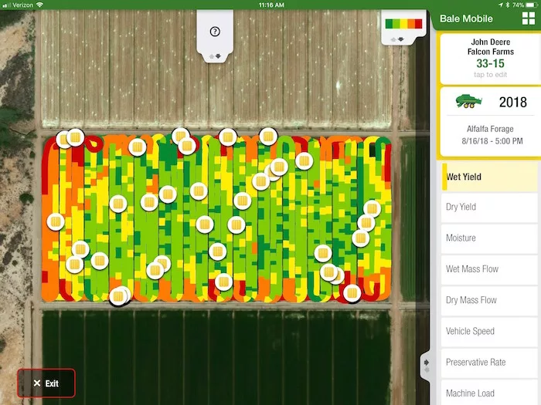Tap the Bluetooth icon in status bar
The width and height of the screenshot is (541, 405).
[x=508, y=5]
